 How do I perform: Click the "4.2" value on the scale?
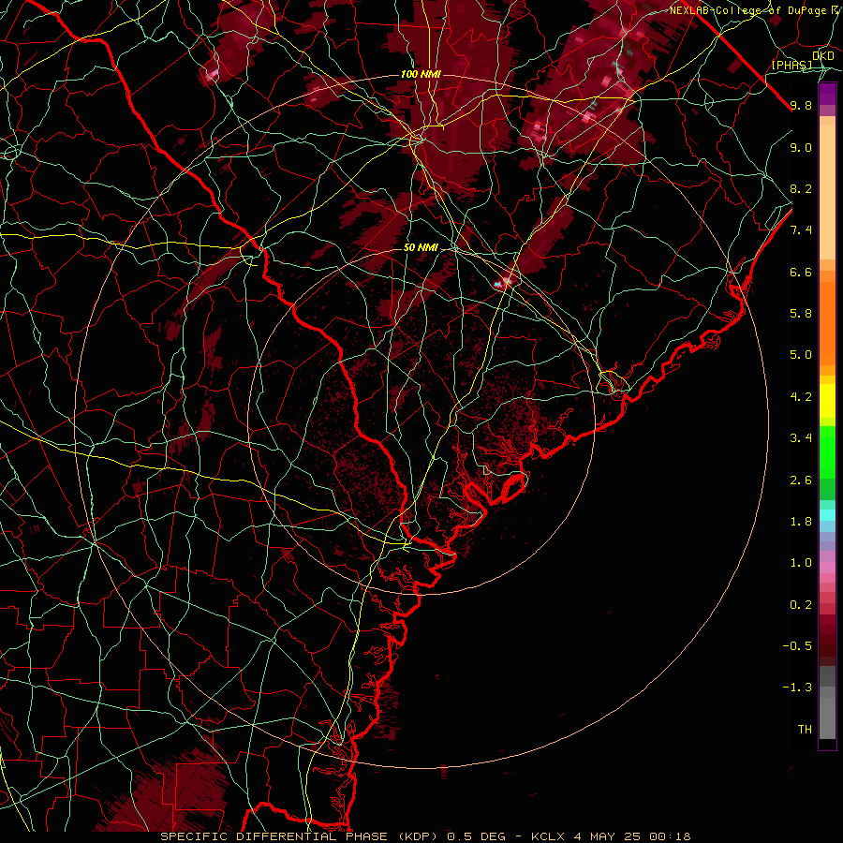tap(801, 397)
